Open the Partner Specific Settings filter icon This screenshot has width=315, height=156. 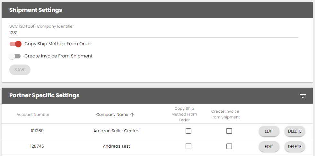point(302,96)
